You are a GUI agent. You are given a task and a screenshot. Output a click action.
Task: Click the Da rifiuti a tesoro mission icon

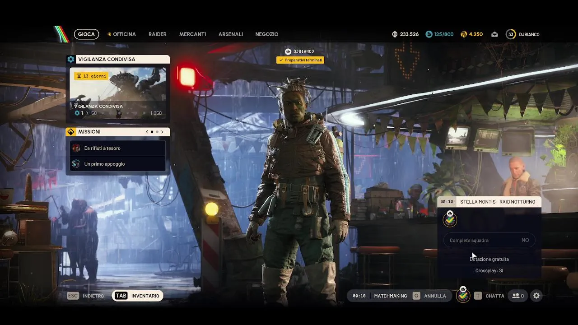coord(76,148)
